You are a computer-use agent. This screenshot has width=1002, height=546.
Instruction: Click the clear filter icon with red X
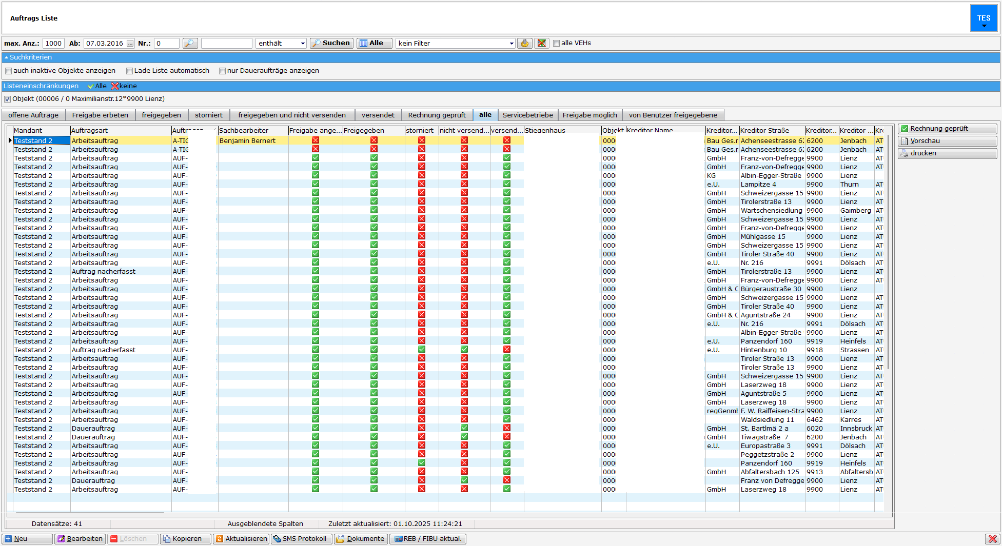pyautogui.click(x=541, y=44)
